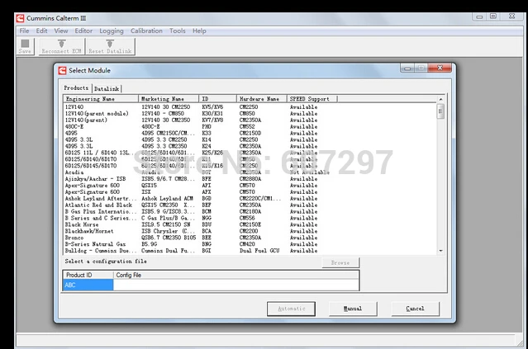Click the Browse button
The width and height of the screenshot is (528, 349).
340,262
